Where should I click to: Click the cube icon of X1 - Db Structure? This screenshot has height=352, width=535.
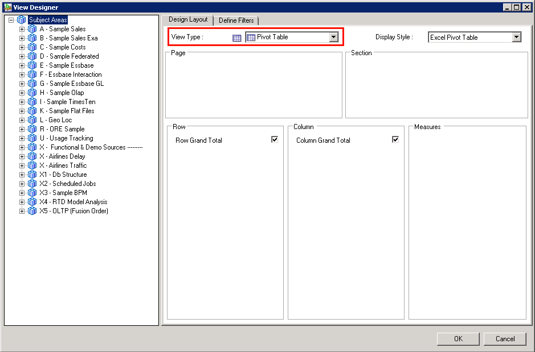pos(32,175)
